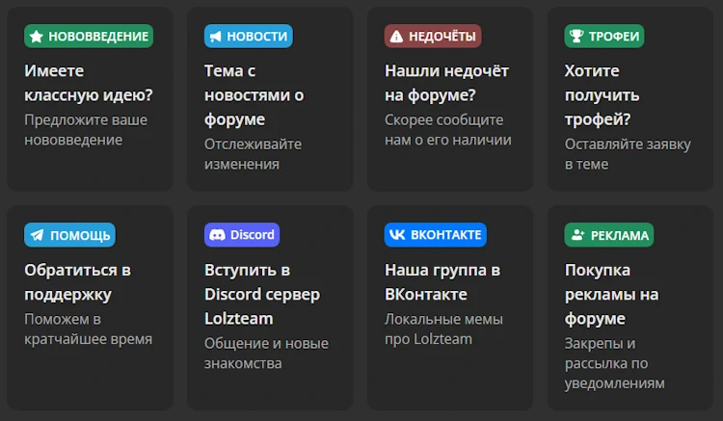Open 'Тема с новостями о форуме' heading

[254, 94]
